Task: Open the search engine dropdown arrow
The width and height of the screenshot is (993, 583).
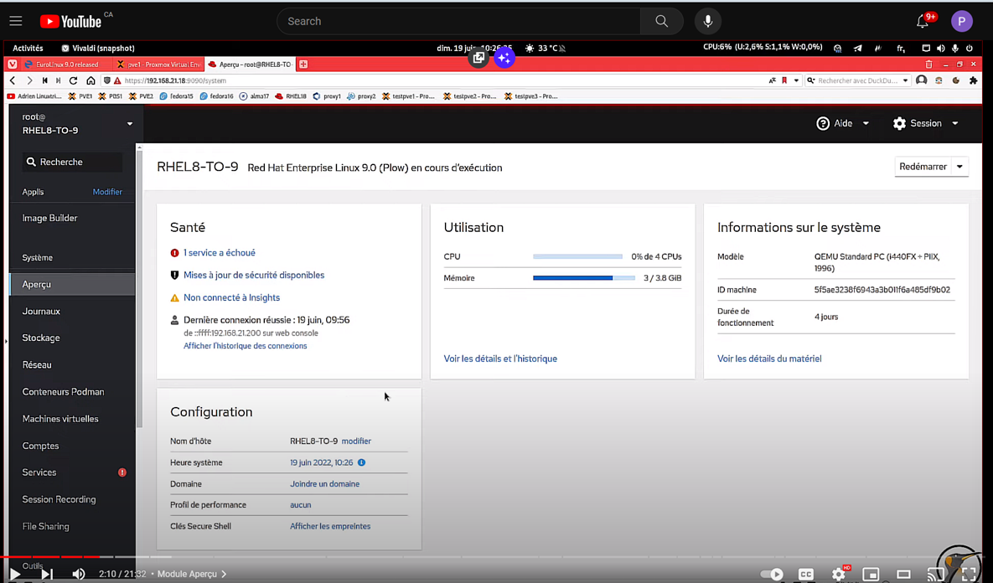Action: pyautogui.click(x=905, y=80)
